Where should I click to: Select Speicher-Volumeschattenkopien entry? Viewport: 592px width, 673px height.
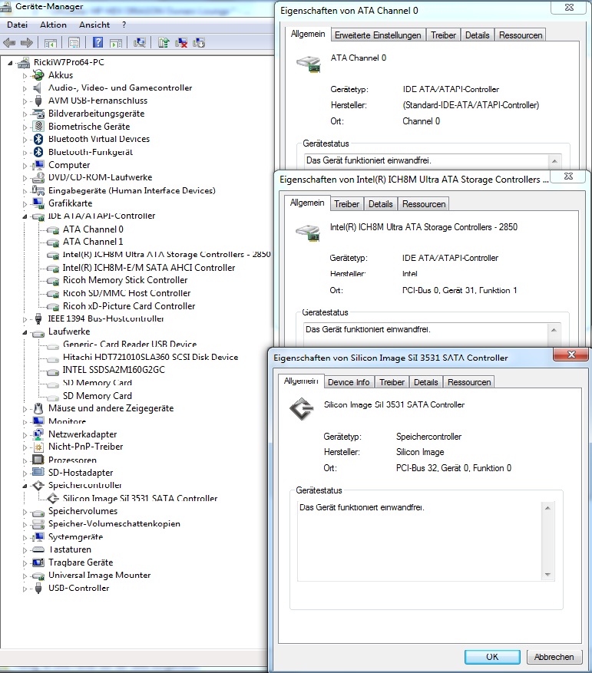coord(114,523)
